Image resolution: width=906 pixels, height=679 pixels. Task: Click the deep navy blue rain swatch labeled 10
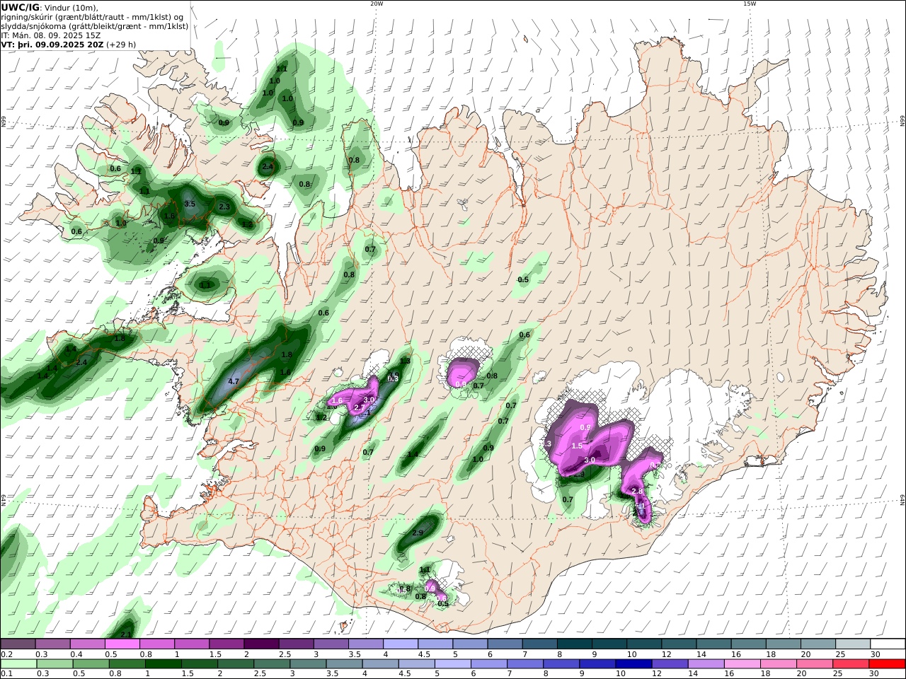(x=634, y=663)
